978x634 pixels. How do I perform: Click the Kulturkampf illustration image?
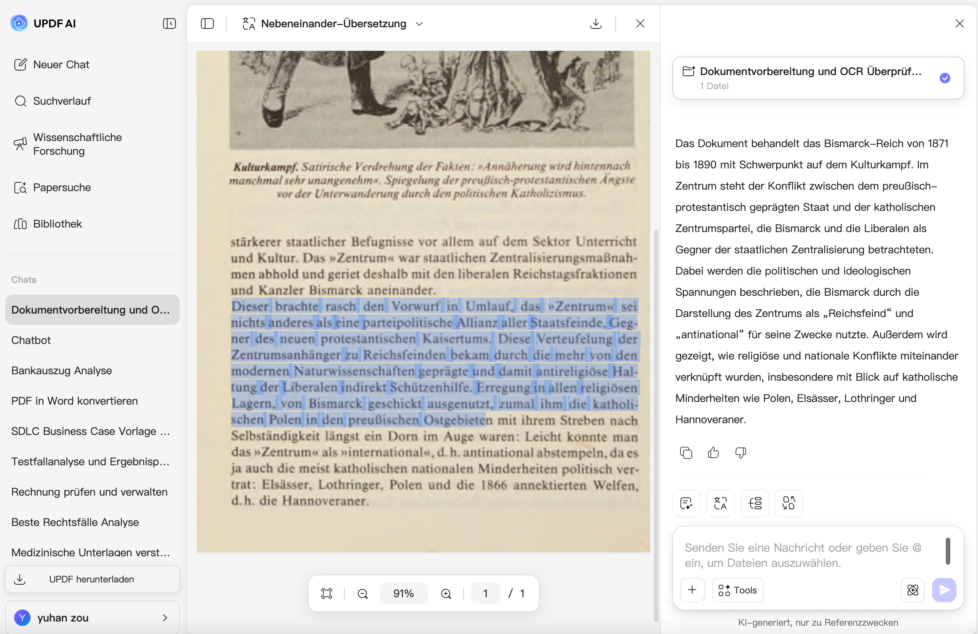431,99
